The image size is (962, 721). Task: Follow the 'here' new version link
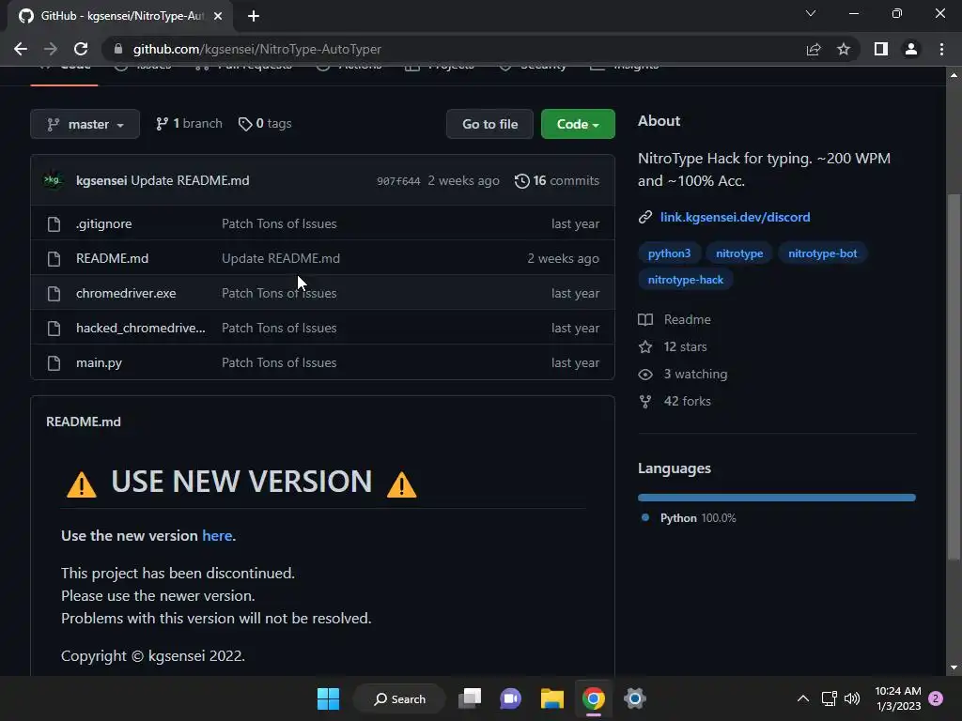click(x=217, y=535)
